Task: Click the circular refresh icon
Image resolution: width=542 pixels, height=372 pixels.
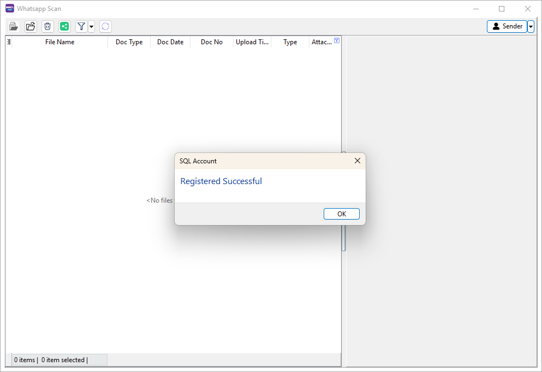Action: point(105,26)
